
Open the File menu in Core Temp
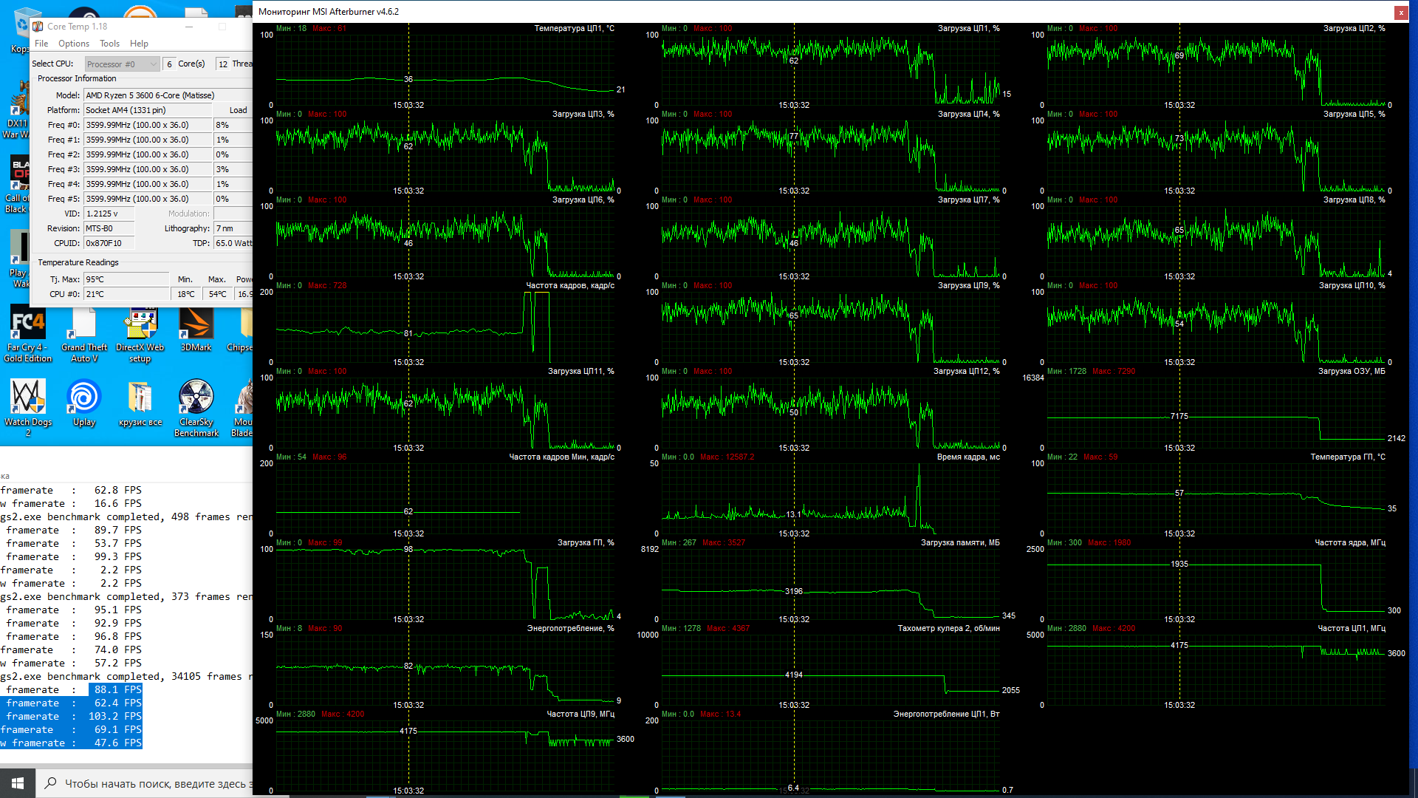coord(41,44)
